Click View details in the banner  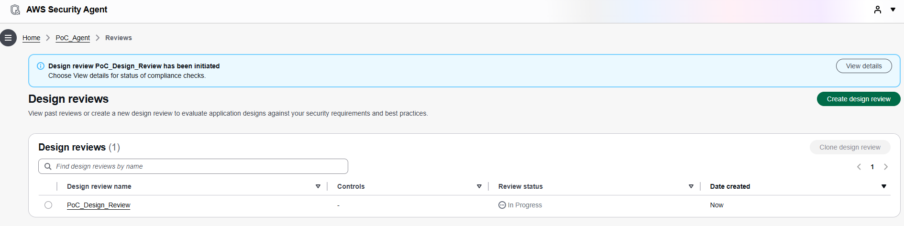(x=864, y=66)
